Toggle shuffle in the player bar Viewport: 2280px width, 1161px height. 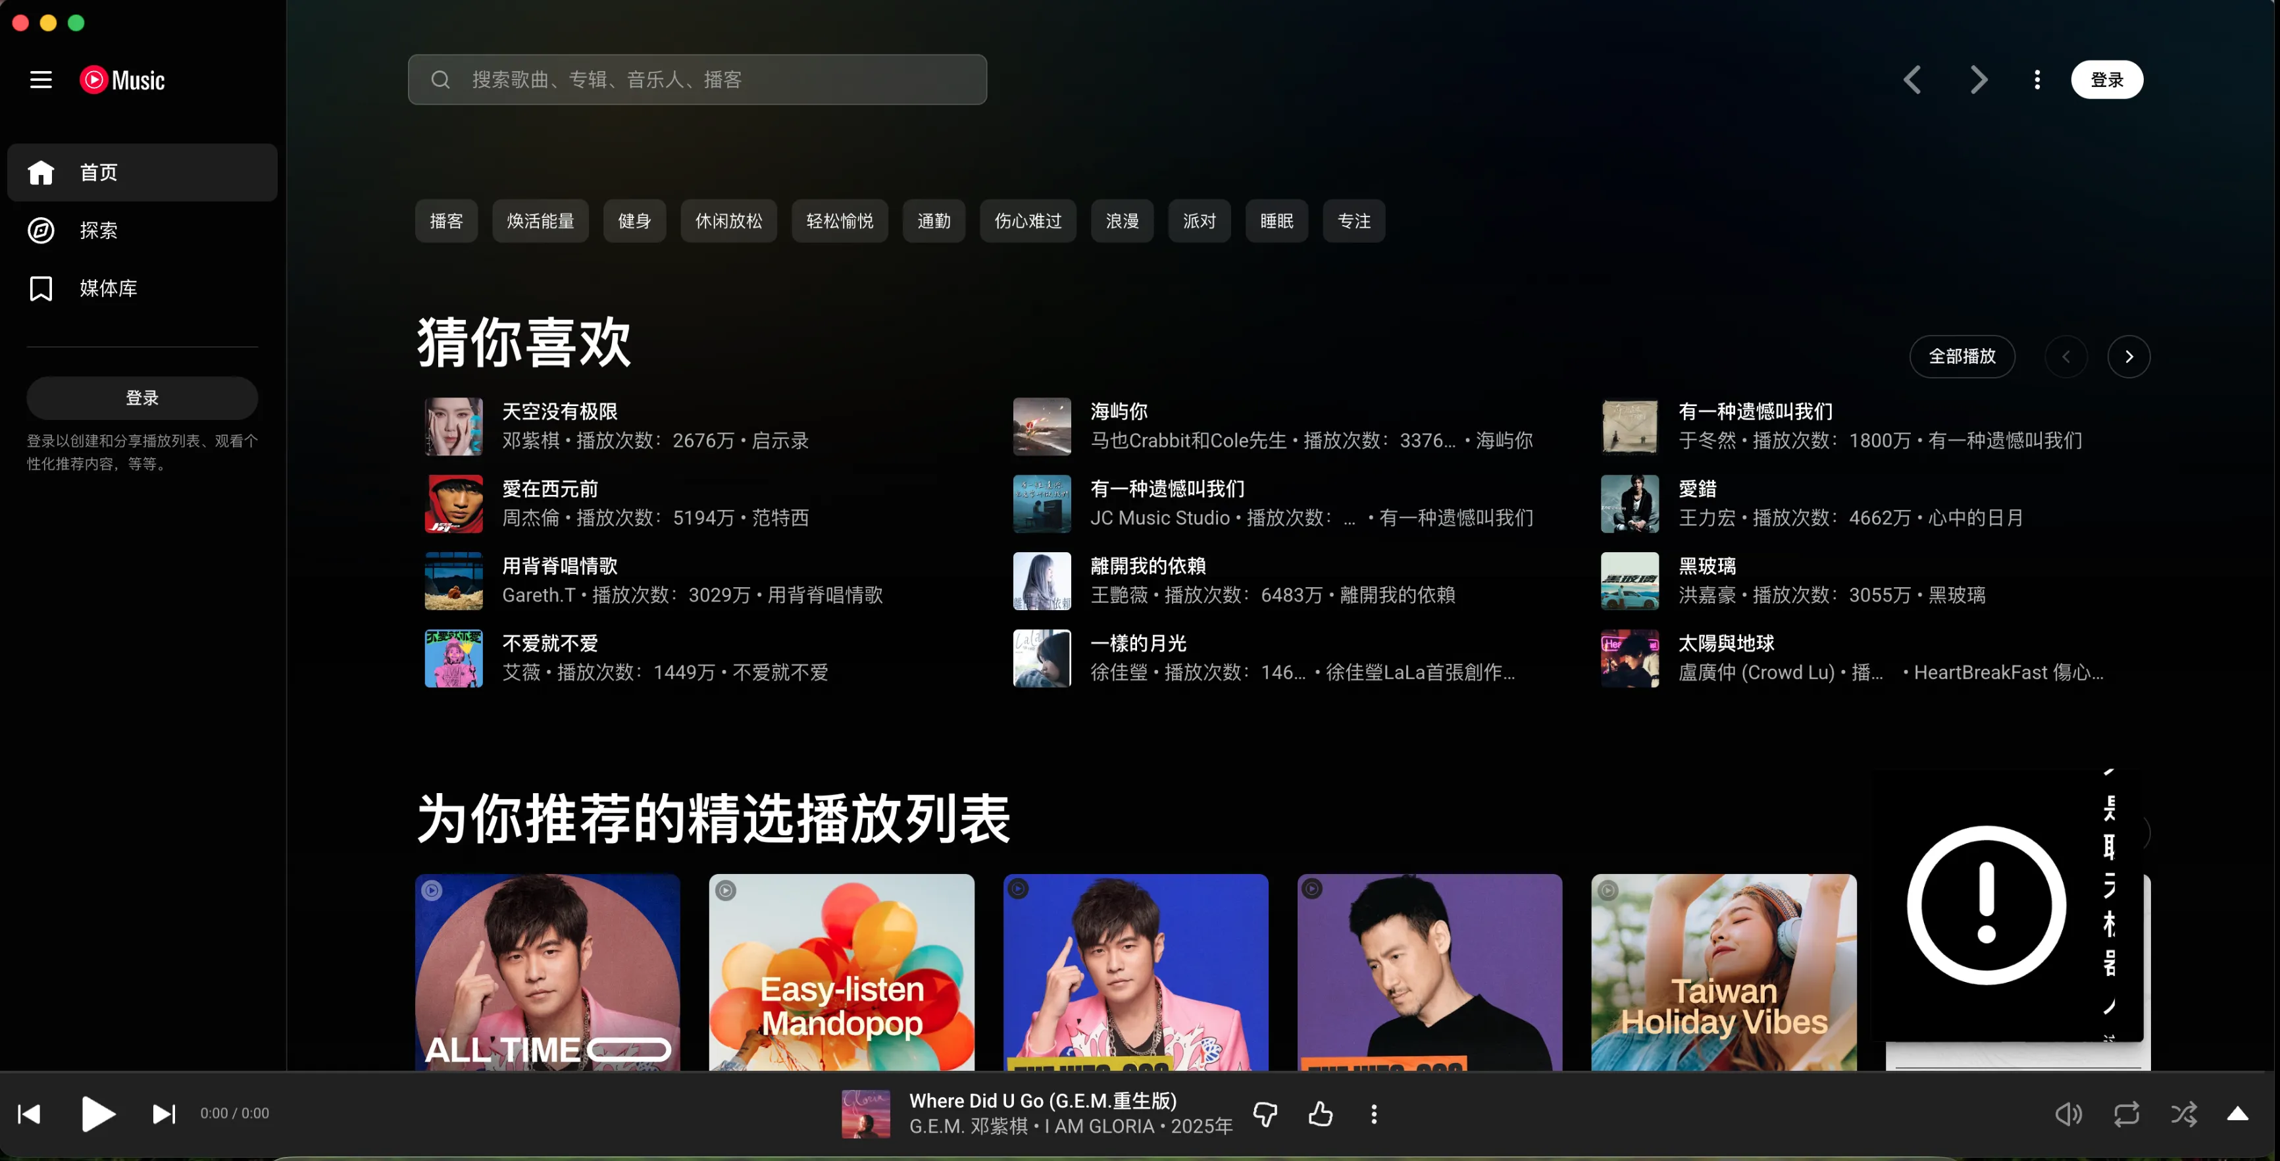pyautogui.click(x=2183, y=1114)
